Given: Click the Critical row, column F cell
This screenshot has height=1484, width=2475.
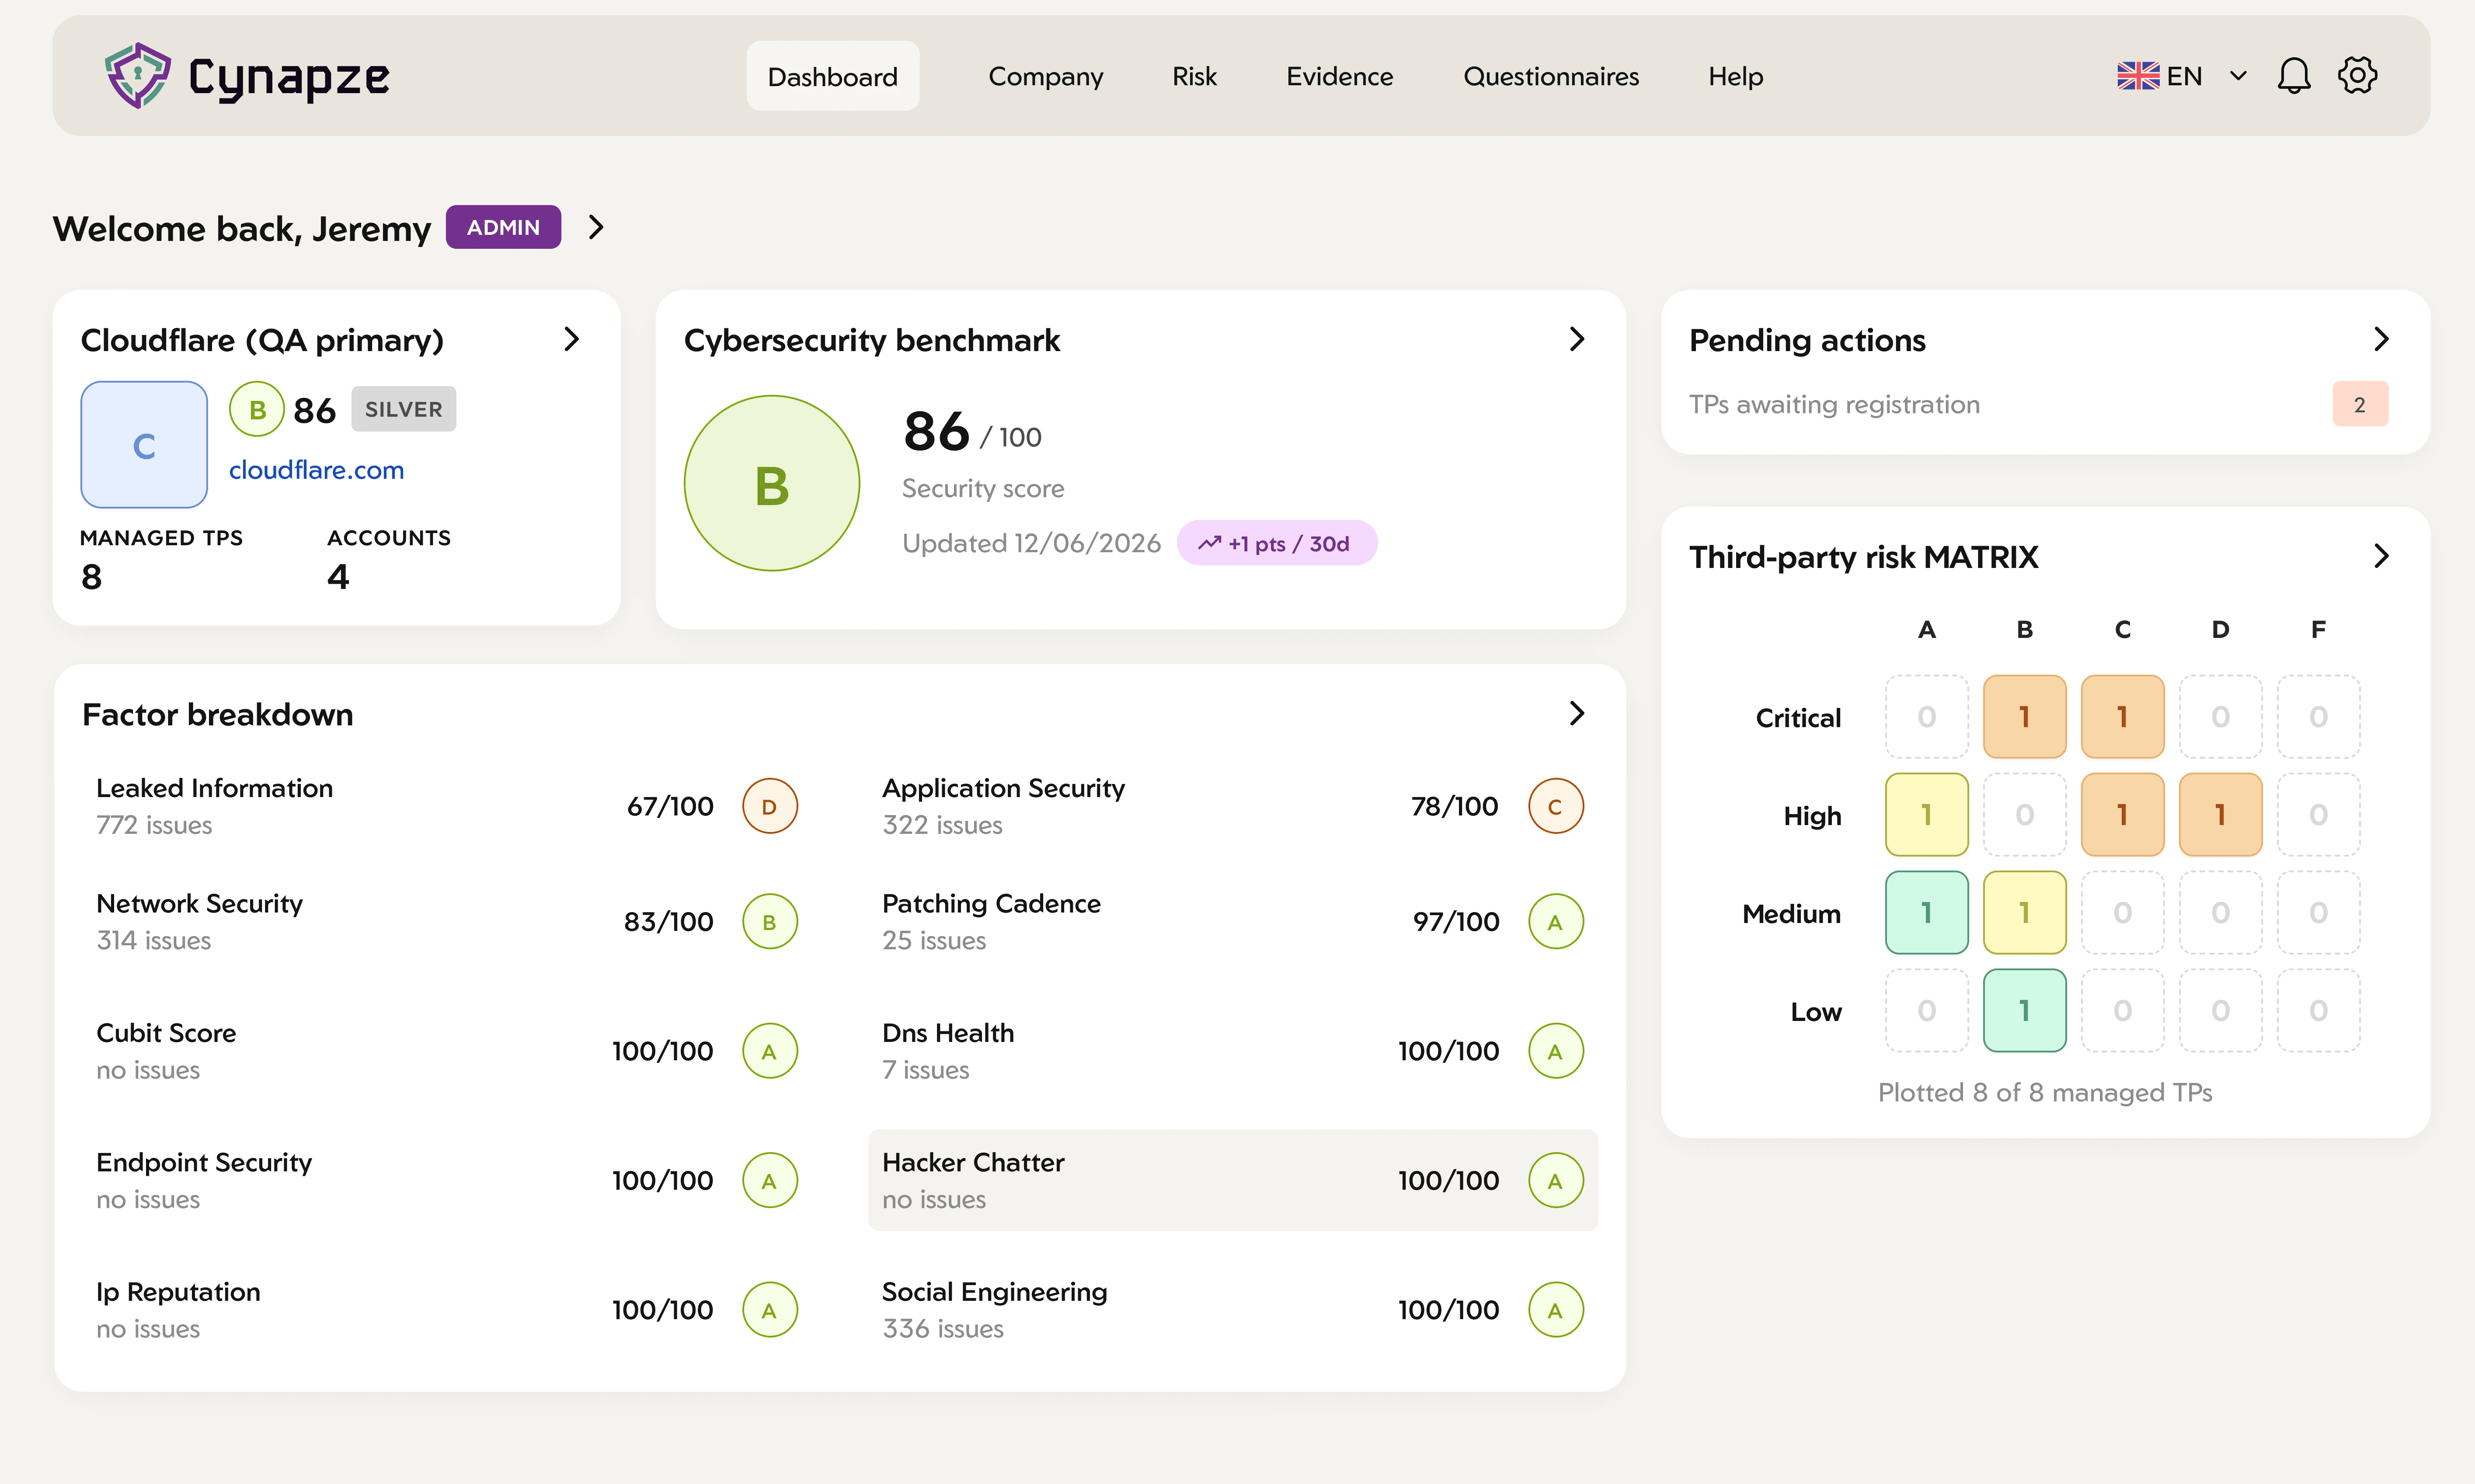Looking at the screenshot, I should (x=2318, y=716).
